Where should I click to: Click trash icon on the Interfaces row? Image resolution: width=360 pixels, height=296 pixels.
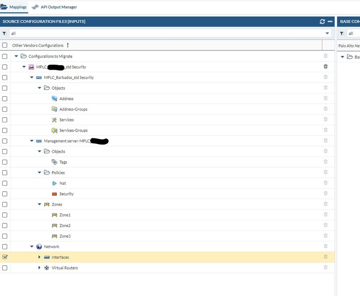(x=325, y=256)
